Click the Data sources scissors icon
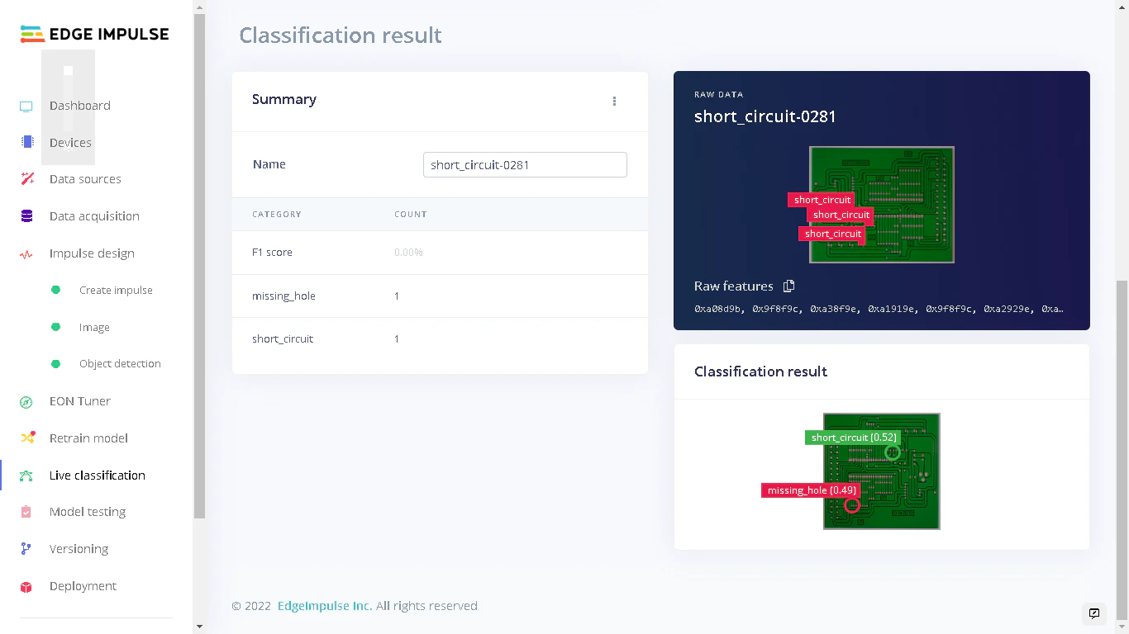The image size is (1129, 634). point(26,178)
